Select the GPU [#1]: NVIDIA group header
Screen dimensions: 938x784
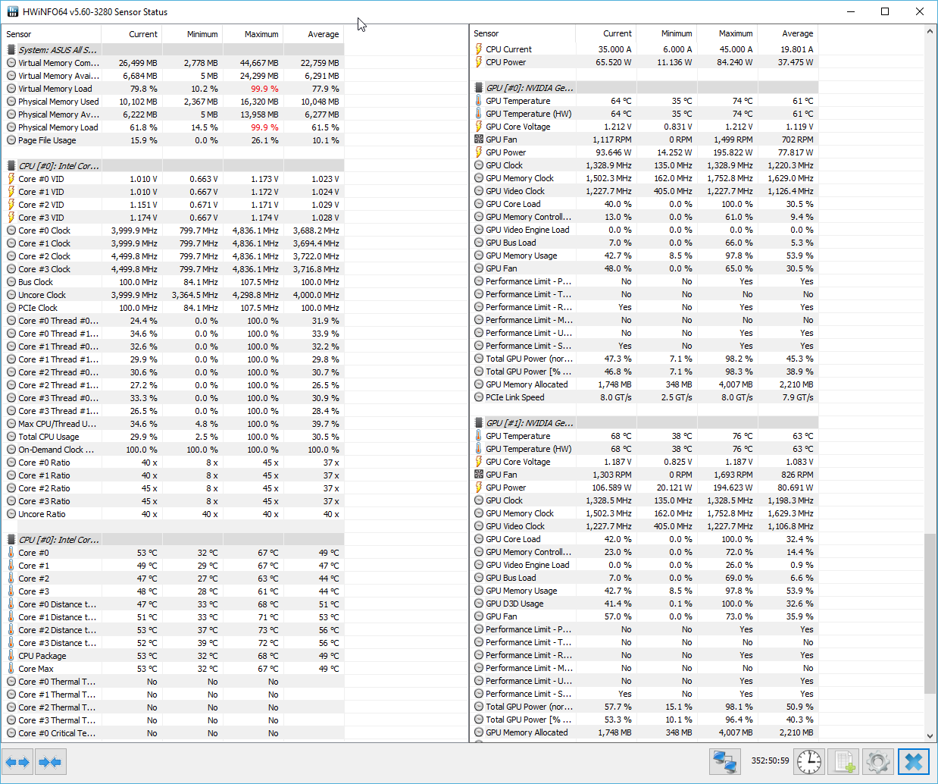point(529,423)
